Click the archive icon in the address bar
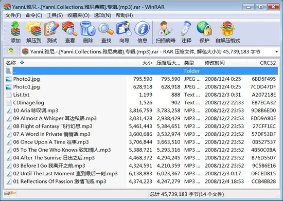 [x=25, y=51]
